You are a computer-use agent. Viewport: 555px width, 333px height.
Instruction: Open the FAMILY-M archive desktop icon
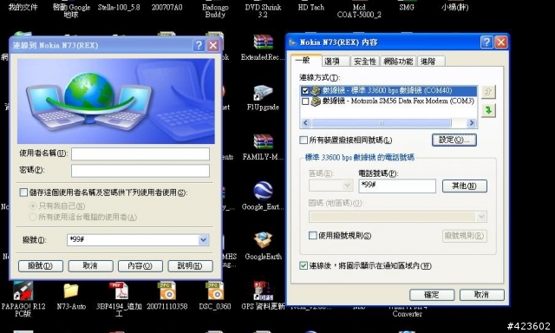tap(263, 142)
